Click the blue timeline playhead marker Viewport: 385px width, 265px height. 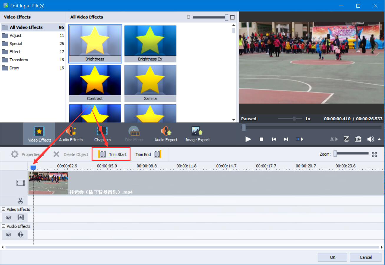click(x=33, y=167)
